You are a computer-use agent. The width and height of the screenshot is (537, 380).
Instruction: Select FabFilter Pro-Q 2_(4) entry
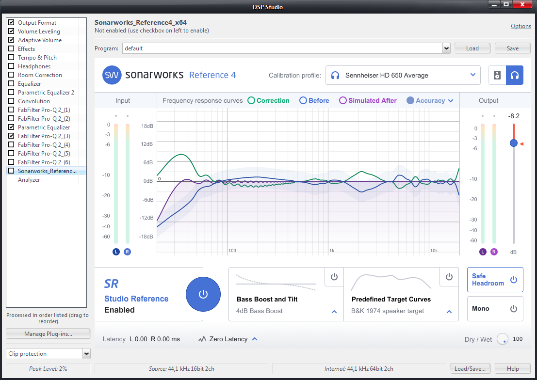pyautogui.click(x=44, y=145)
